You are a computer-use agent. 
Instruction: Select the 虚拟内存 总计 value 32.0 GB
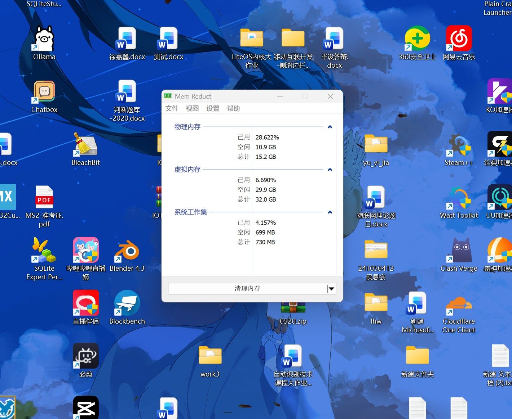[266, 199]
